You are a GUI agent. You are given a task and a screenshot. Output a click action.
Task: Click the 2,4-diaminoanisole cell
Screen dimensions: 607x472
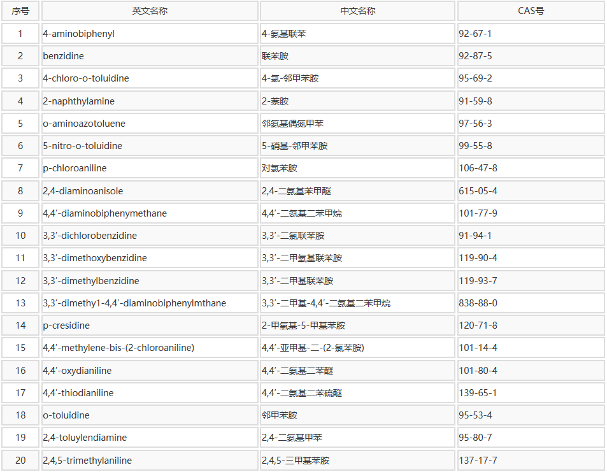(x=83, y=191)
